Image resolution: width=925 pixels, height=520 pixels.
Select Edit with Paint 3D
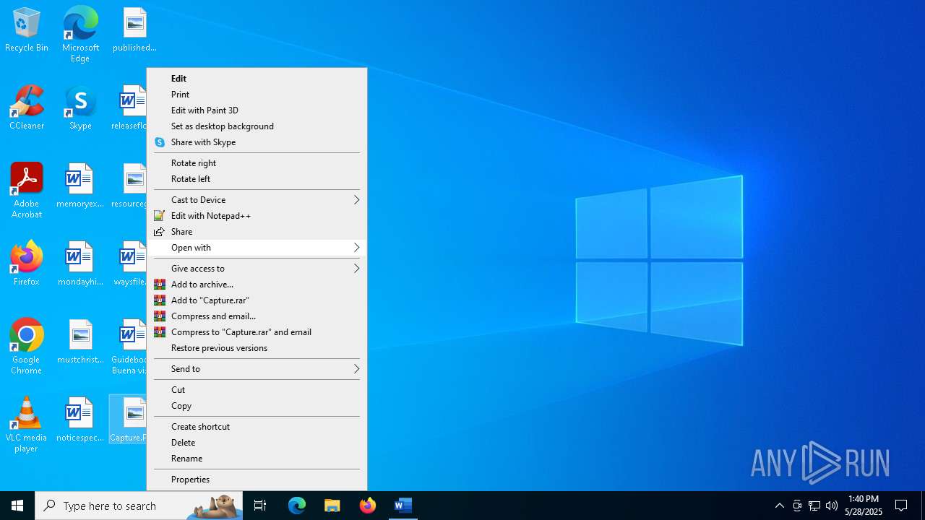pos(257,110)
